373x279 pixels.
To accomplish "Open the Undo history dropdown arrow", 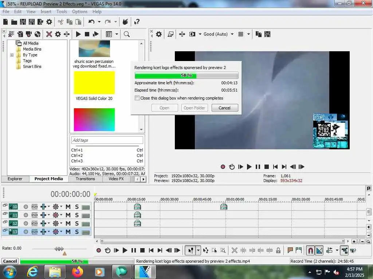I will coord(99,22).
